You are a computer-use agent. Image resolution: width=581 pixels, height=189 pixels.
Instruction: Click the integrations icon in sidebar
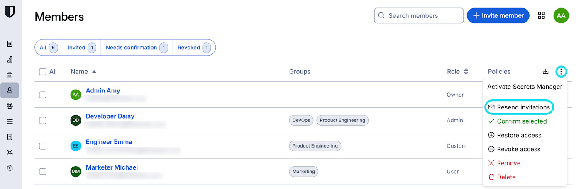click(10, 153)
